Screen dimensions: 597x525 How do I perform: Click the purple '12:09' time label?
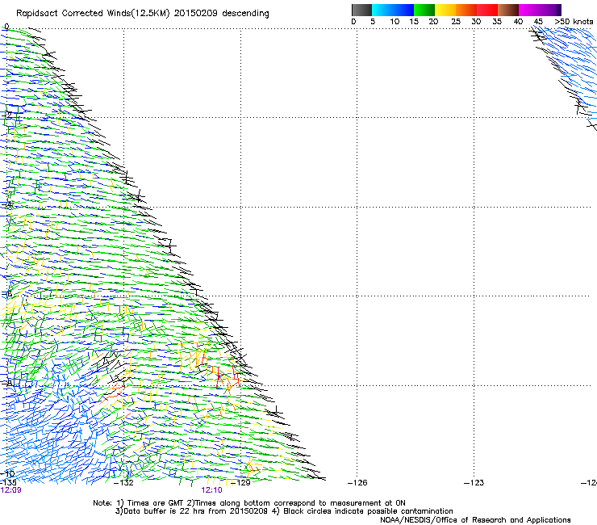[x=10, y=490]
